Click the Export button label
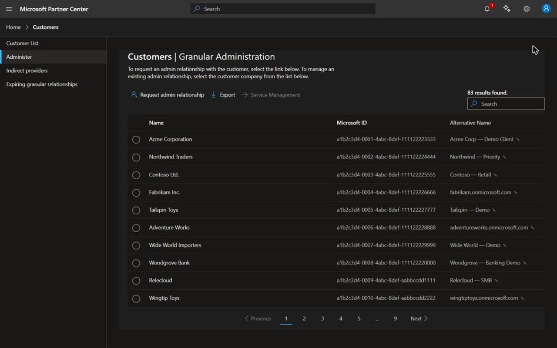557x348 pixels. tap(228, 95)
